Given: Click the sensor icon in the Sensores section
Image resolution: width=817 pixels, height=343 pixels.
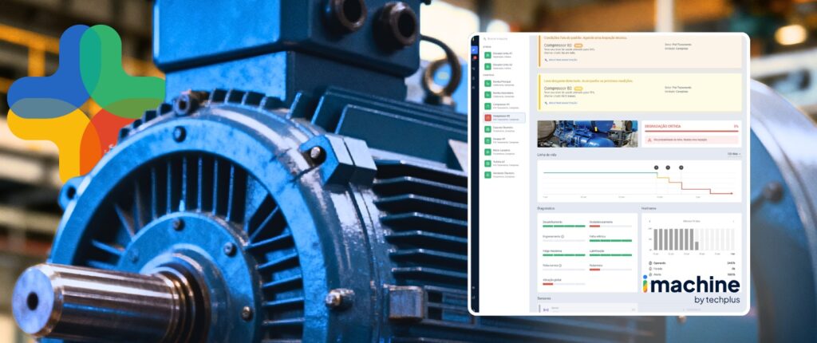Looking at the screenshot, I should click(546, 309).
